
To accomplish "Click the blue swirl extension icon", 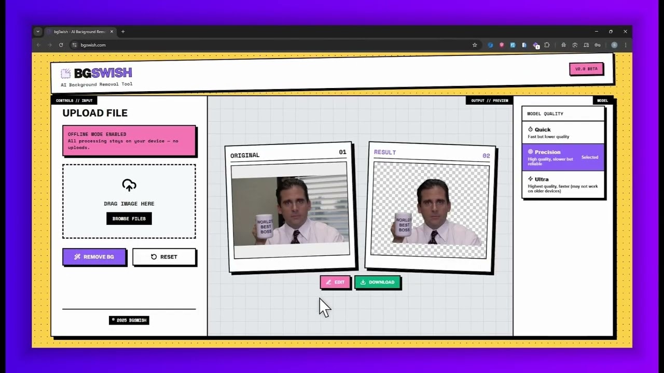I will pyautogui.click(x=490, y=45).
